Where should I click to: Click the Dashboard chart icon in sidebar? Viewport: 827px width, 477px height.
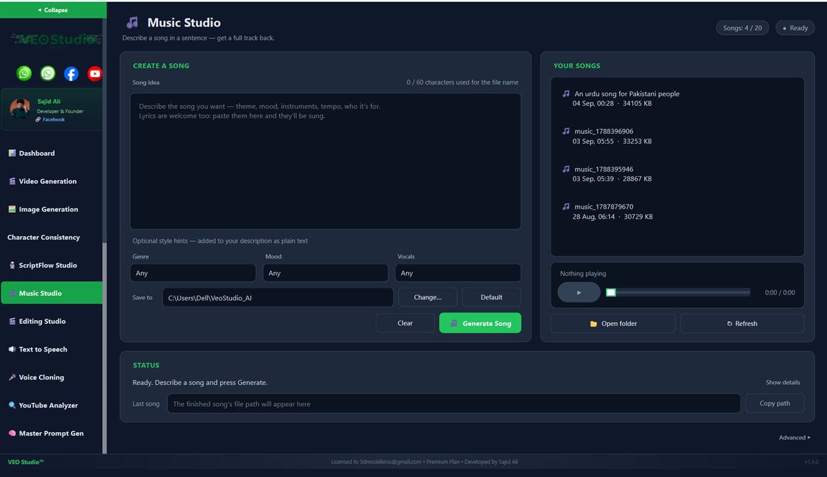click(12, 153)
